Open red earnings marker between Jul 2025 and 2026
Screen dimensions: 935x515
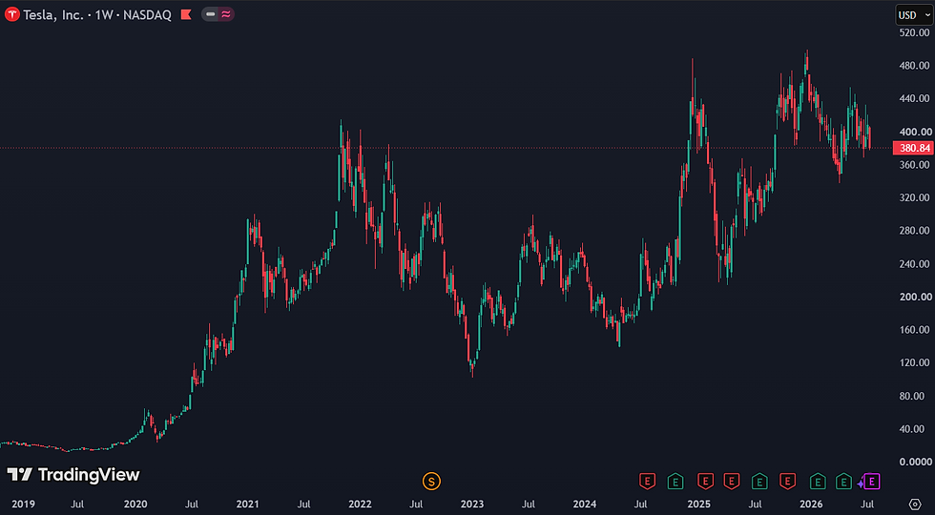tap(788, 481)
